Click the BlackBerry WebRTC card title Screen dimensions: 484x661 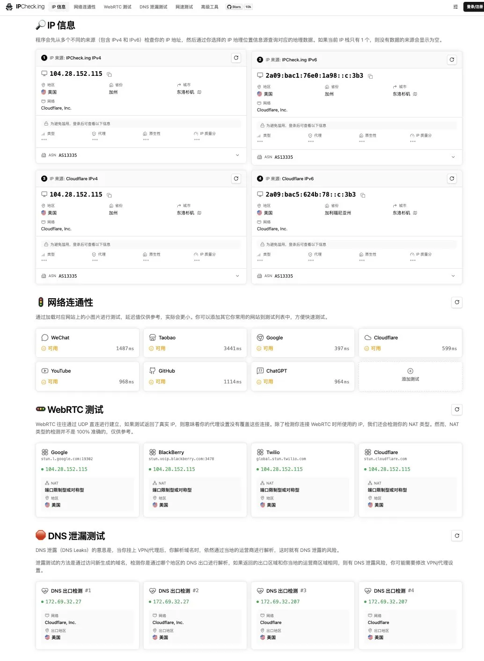[x=171, y=453]
